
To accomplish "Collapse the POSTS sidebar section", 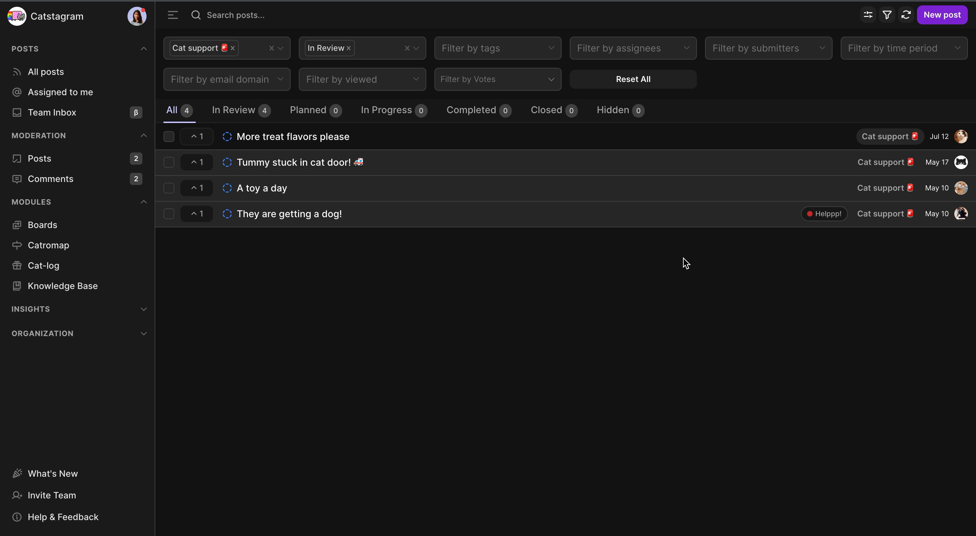I will pyautogui.click(x=143, y=49).
